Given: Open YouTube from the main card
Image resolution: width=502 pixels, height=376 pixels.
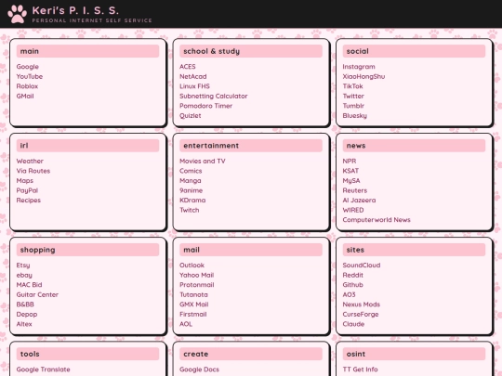Looking at the screenshot, I should point(30,76).
